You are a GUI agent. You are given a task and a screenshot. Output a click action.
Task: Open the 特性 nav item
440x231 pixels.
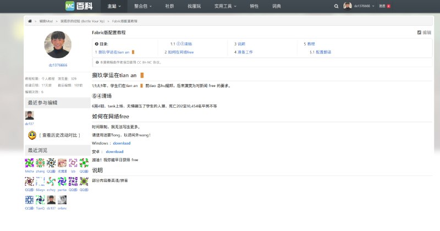point(254,6)
